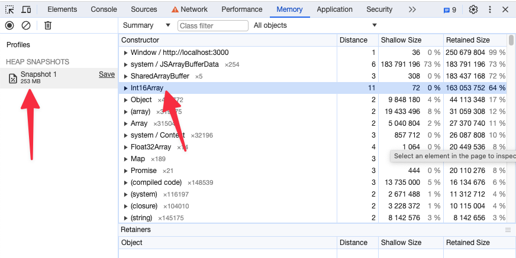Screen dimensions: 516x258
Task: Toggle the device toolbar icon
Action: point(26,9)
